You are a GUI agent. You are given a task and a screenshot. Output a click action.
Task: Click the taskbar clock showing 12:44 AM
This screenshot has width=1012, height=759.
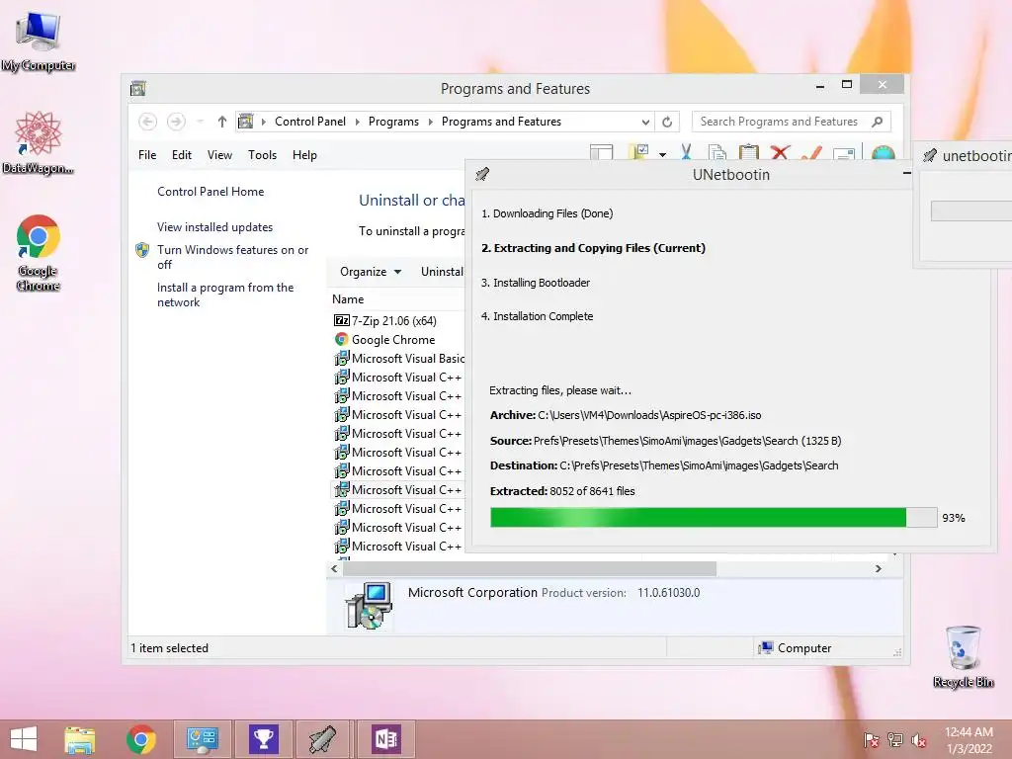point(969,740)
